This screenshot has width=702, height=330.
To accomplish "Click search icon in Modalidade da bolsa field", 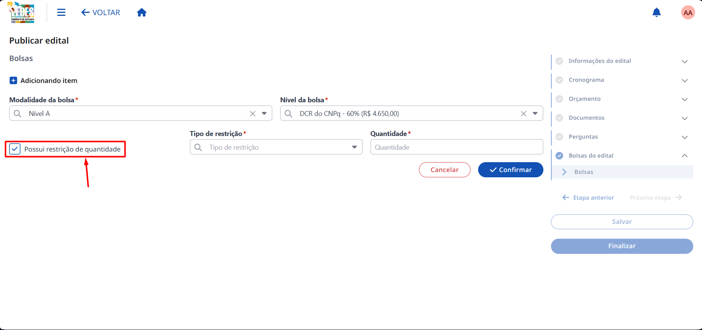I will pos(17,114).
